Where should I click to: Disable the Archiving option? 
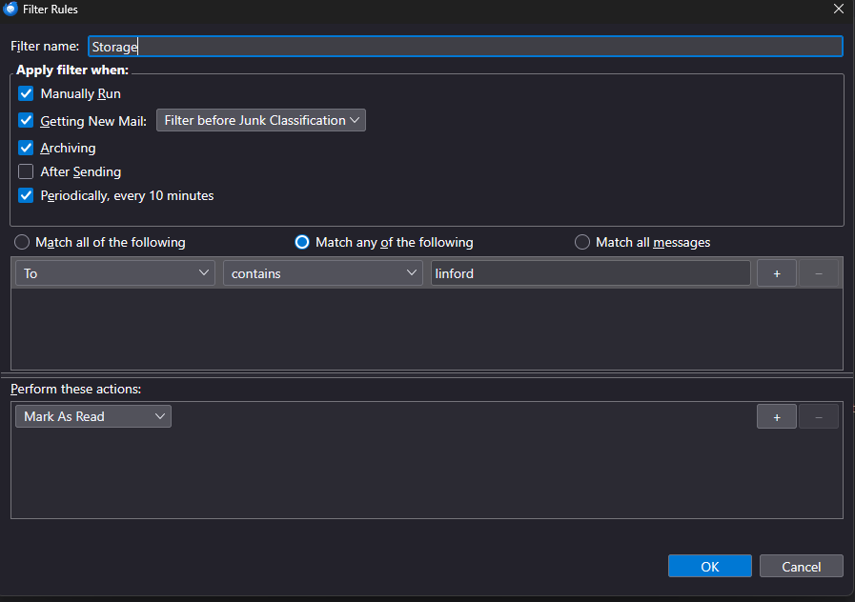26,148
